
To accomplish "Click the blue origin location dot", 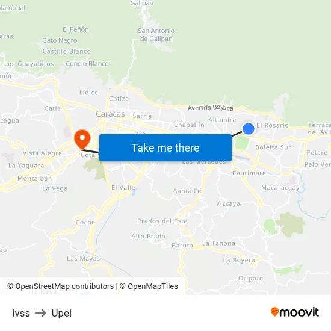I will click(x=249, y=129).
